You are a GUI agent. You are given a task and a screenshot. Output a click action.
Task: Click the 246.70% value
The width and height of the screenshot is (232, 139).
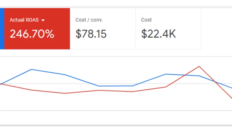pyautogui.click(x=32, y=34)
